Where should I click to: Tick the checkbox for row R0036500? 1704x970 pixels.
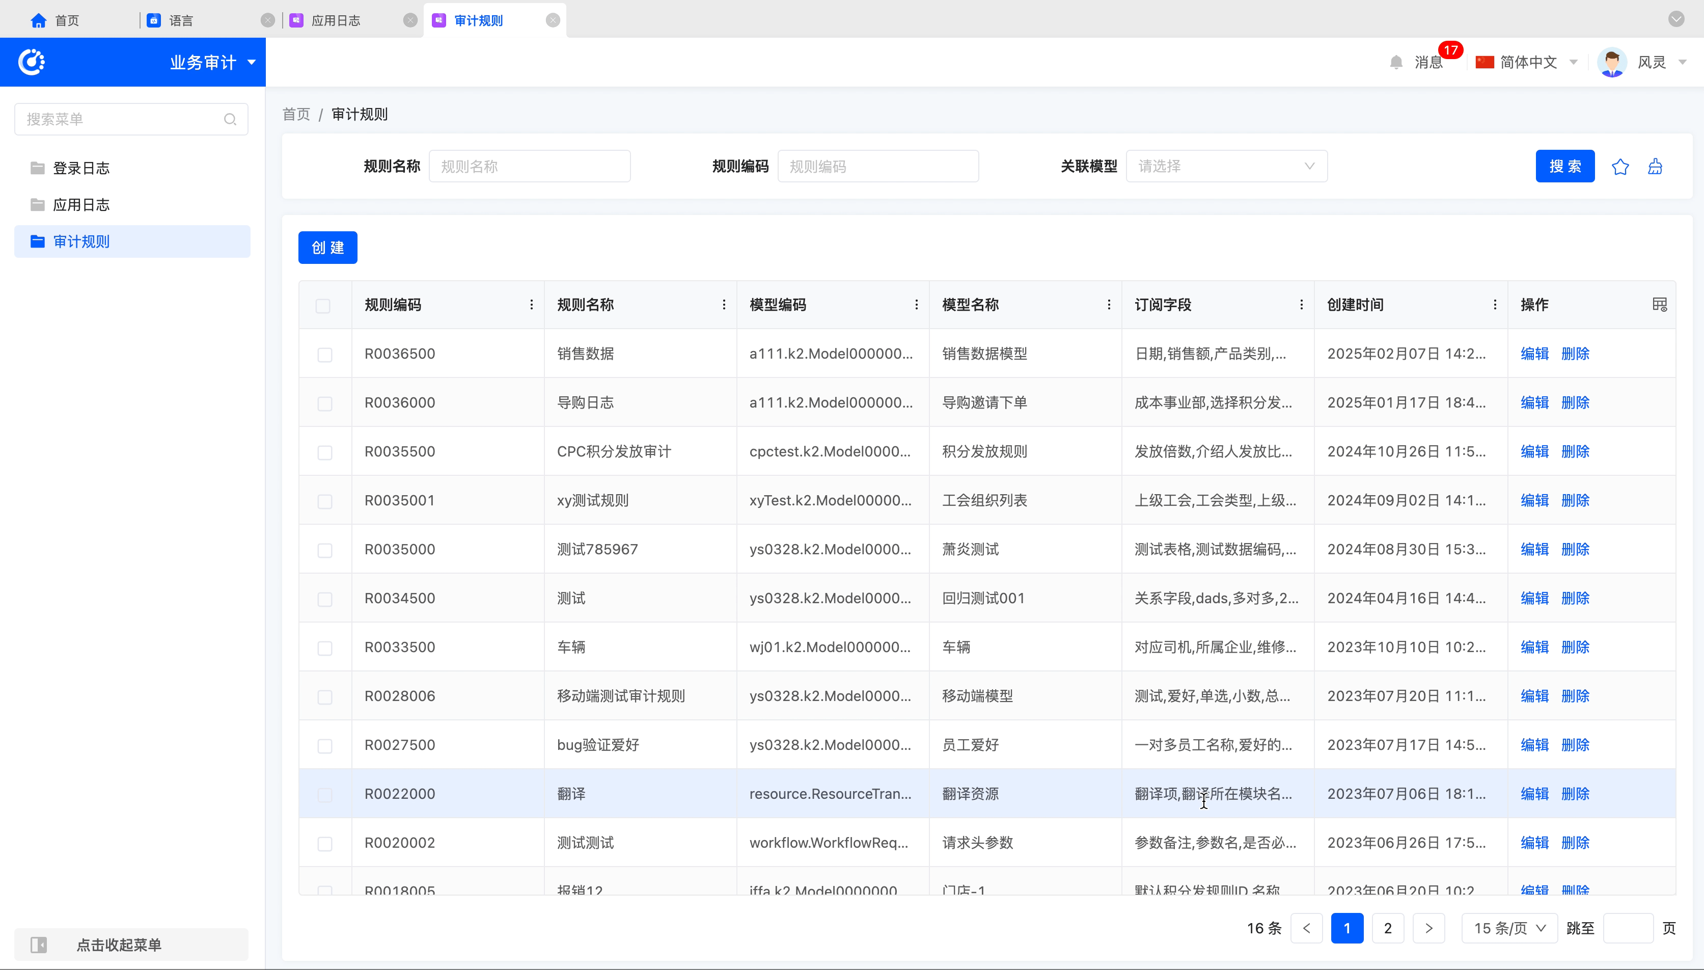pos(324,355)
